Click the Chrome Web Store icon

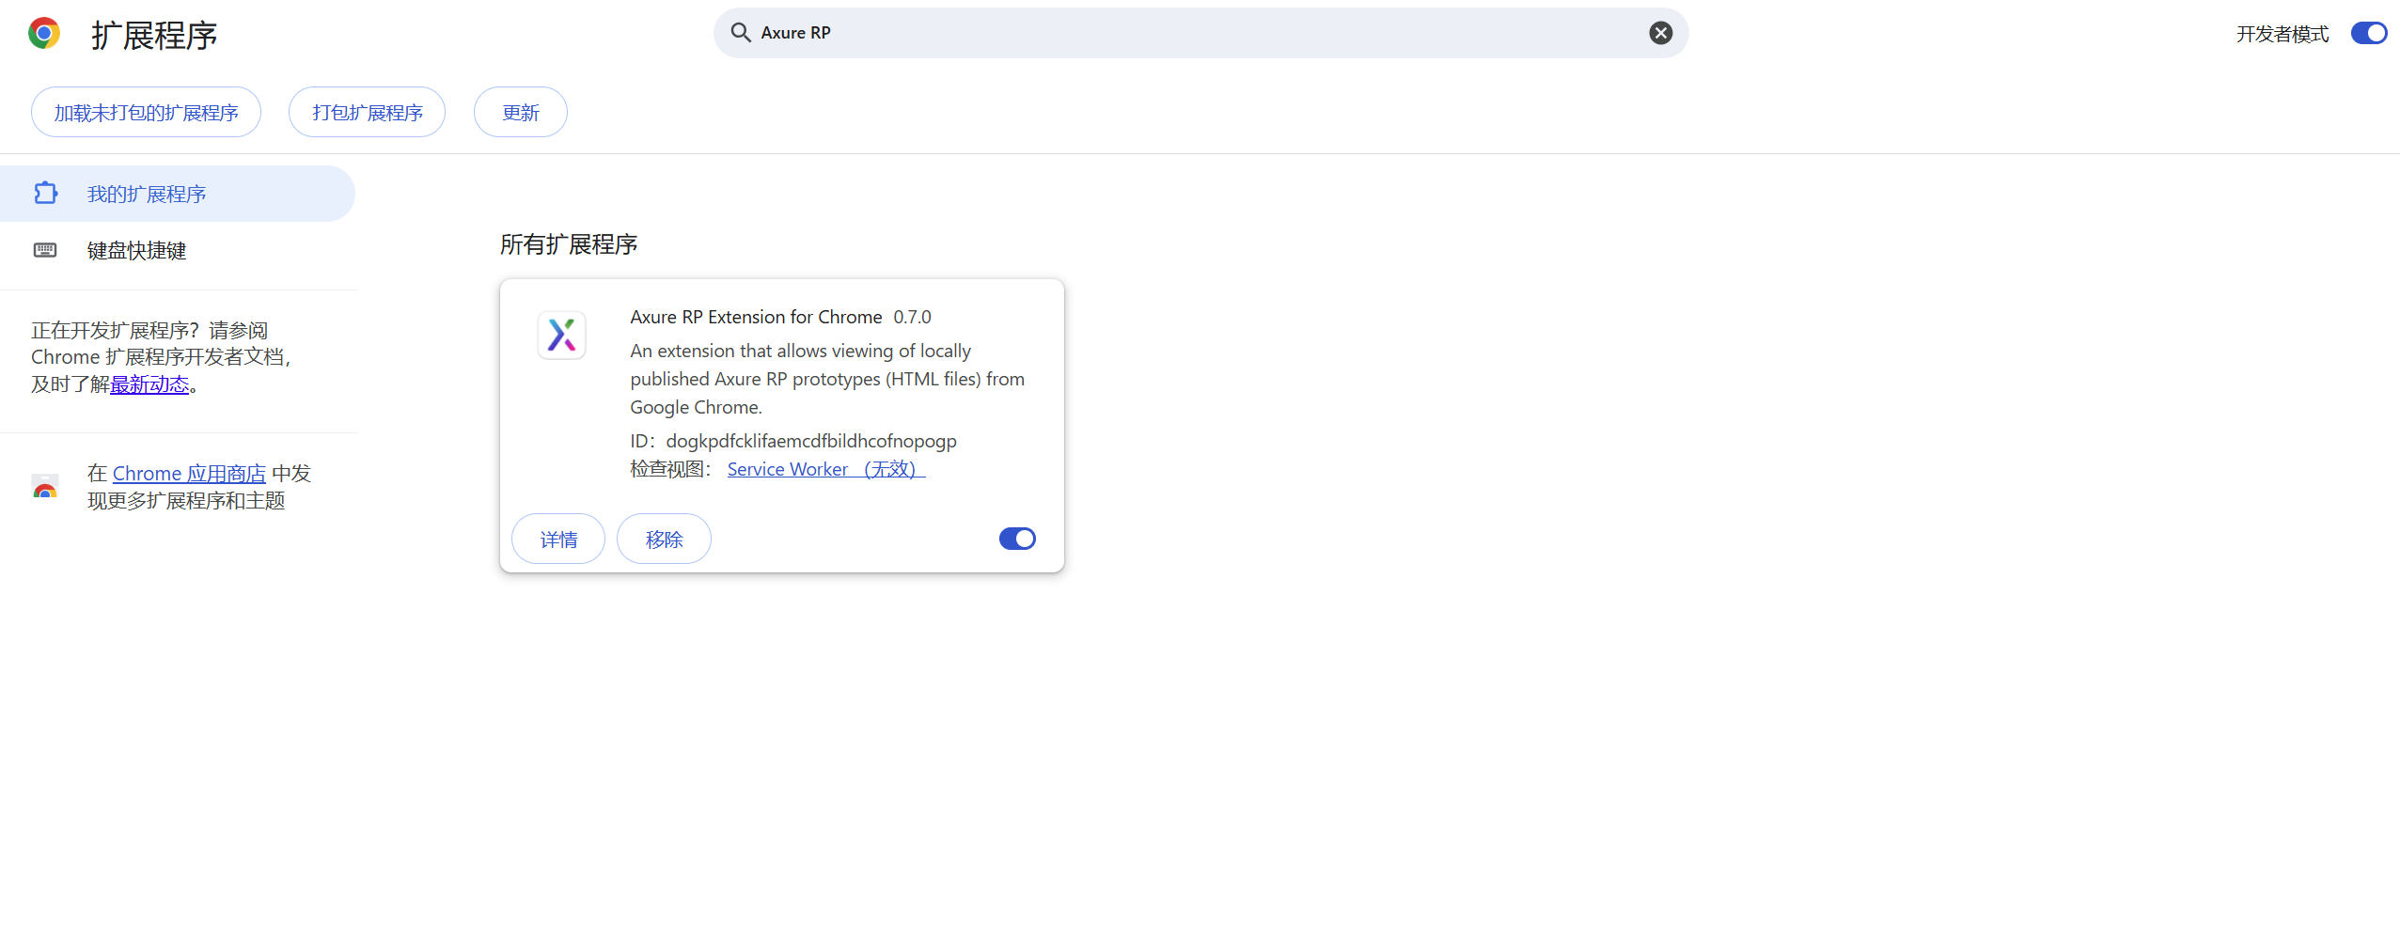coord(45,487)
